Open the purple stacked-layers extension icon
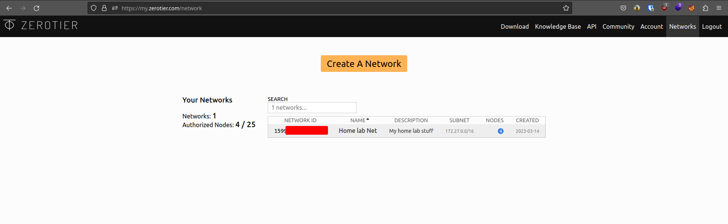The width and height of the screenshot is (728, 224). pos(678,7)
